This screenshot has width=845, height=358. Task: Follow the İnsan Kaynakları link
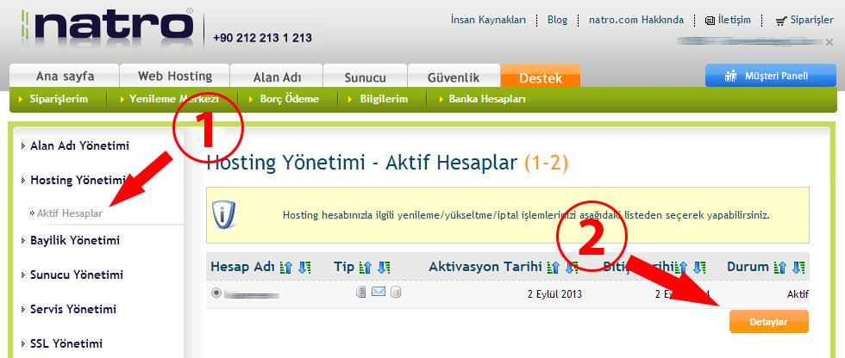click(x=488, y=20)
